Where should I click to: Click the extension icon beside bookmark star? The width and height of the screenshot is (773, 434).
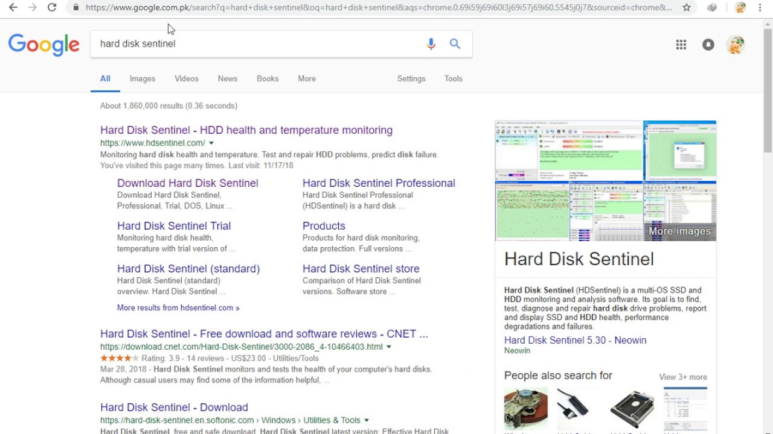coord(712,7)
